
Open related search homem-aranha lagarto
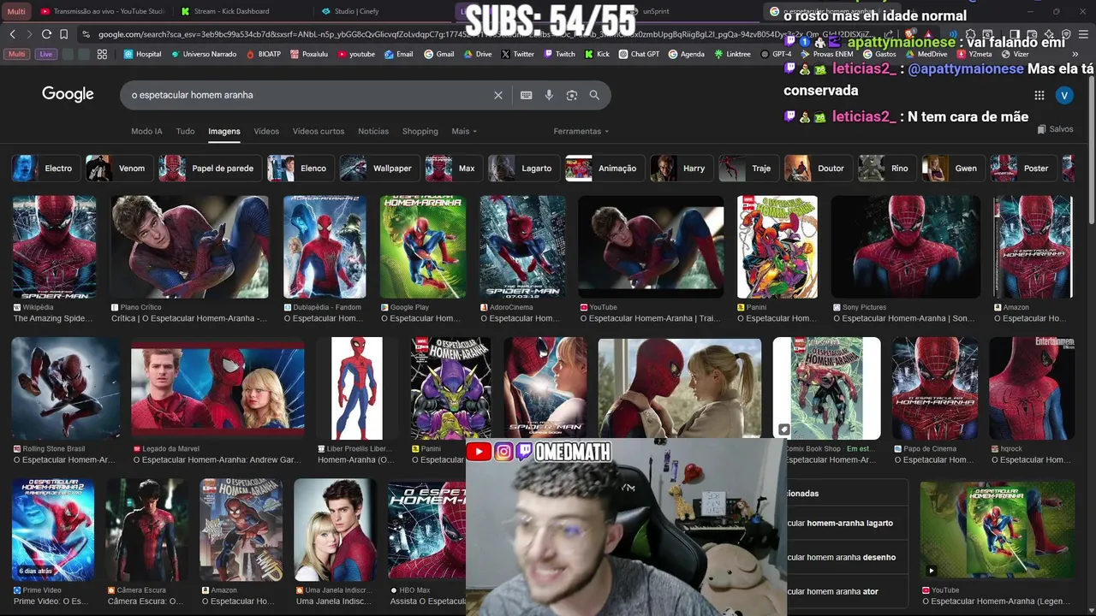(x=847, y=523)
